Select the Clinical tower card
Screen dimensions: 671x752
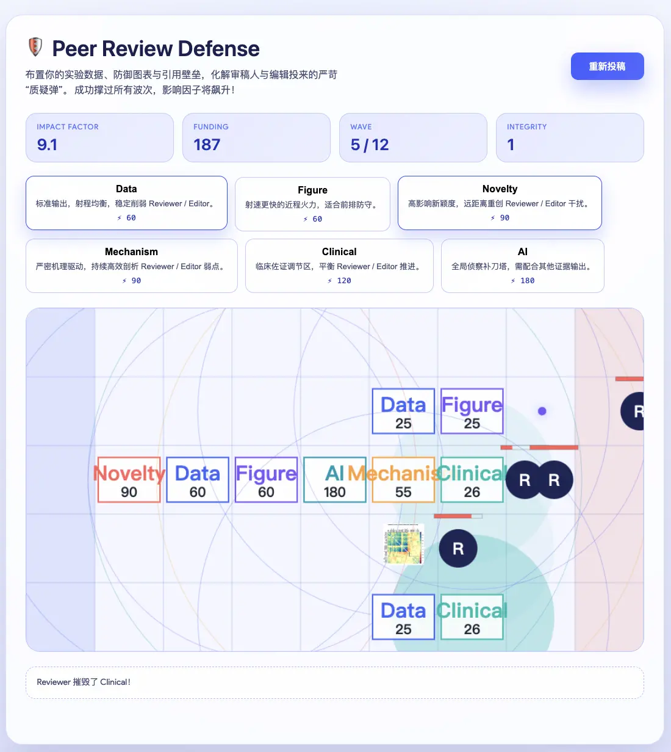click(x=339, y=266)
